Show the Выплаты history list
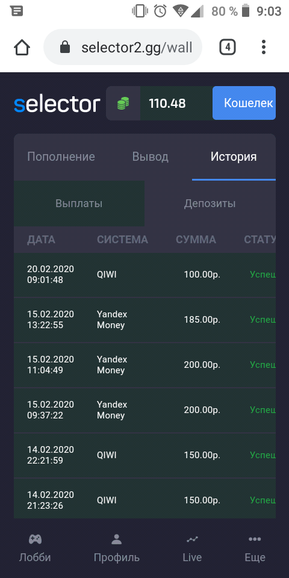The image size is (289, 578). click(79, 204)
